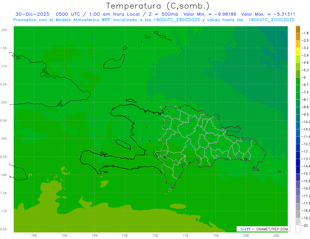This screenshot has width=310, height=239.
Task: Click the "-20" legend value
Action: [305, 225]
